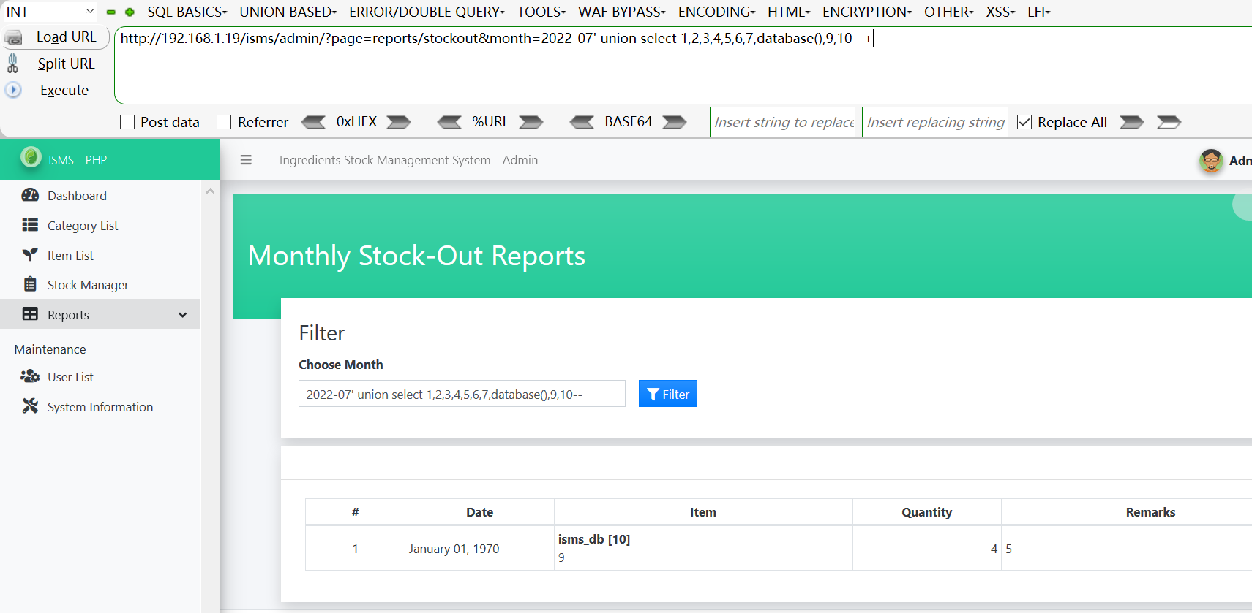The width and height of the screenshot is (1252, 613).
Task: Open the XSS menu
Action: (x=1000, y=12)
